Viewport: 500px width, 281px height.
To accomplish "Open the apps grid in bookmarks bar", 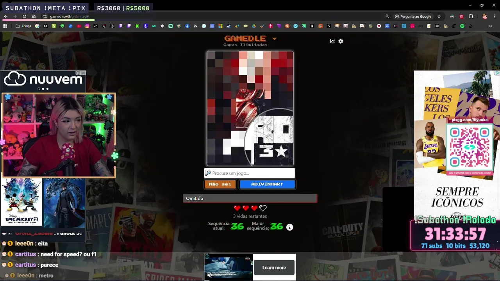I will pyautogui.click(x=5, y=26).
